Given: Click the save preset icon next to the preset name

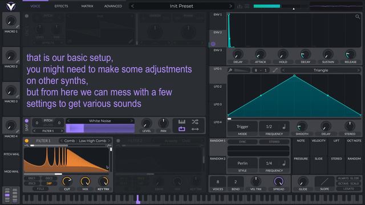Looking at the screenshot, I should click(240, 6).
